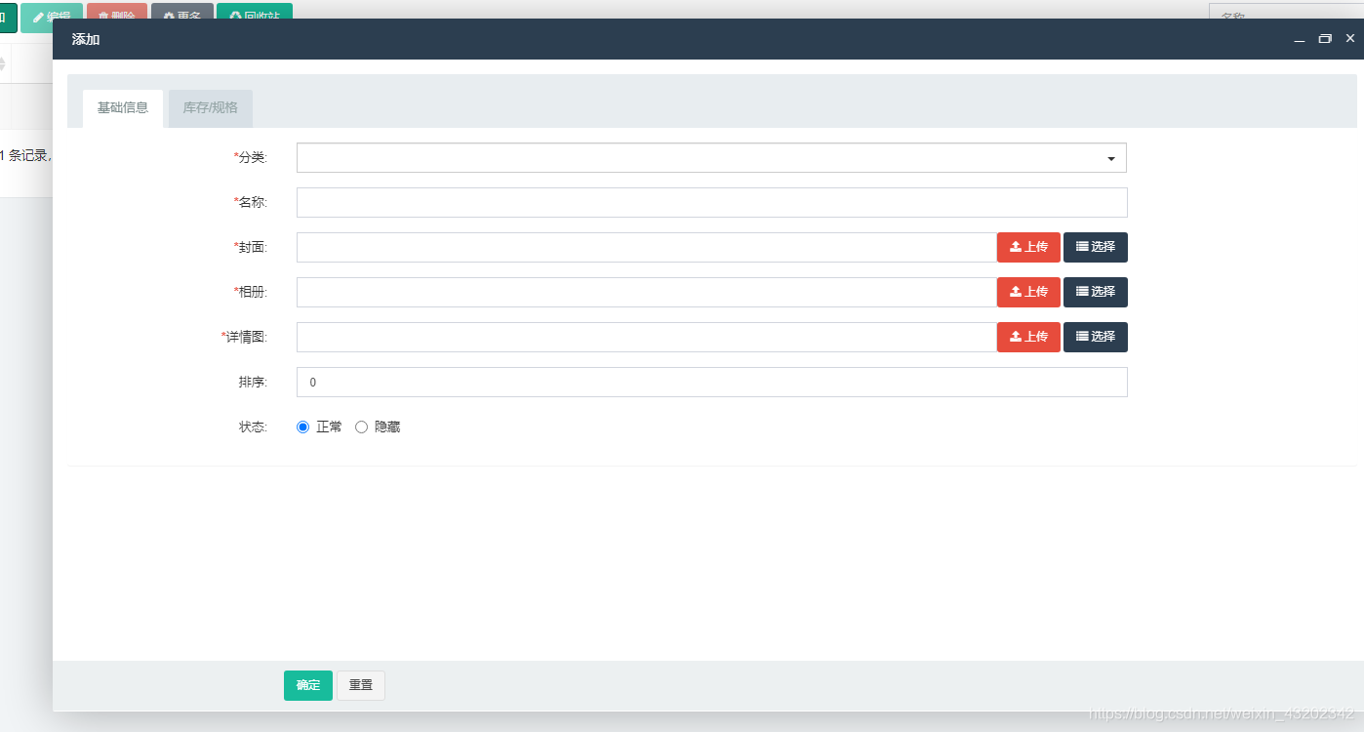Reset the form with 重置
The image size is (1364, 732).
pyautogui.click(x=361, y=685)
